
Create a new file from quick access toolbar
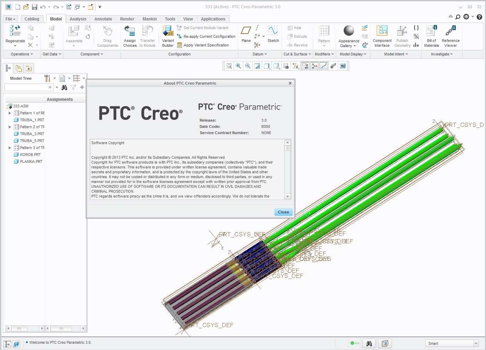tap(18, 7)
